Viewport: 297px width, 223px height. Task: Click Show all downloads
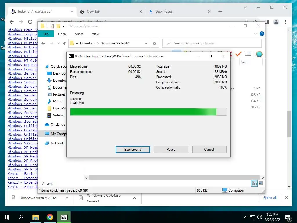click(270, 198)
